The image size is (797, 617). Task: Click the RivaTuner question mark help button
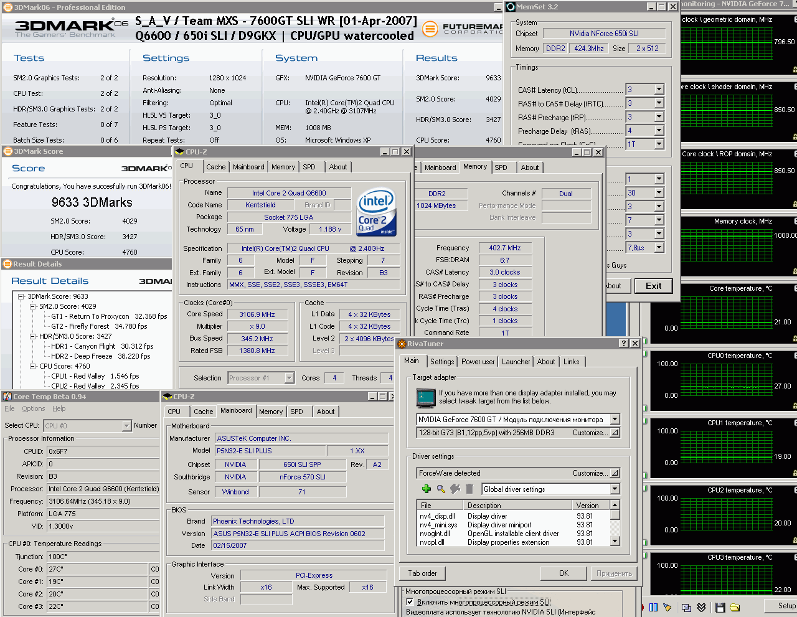tap(624, 344)
